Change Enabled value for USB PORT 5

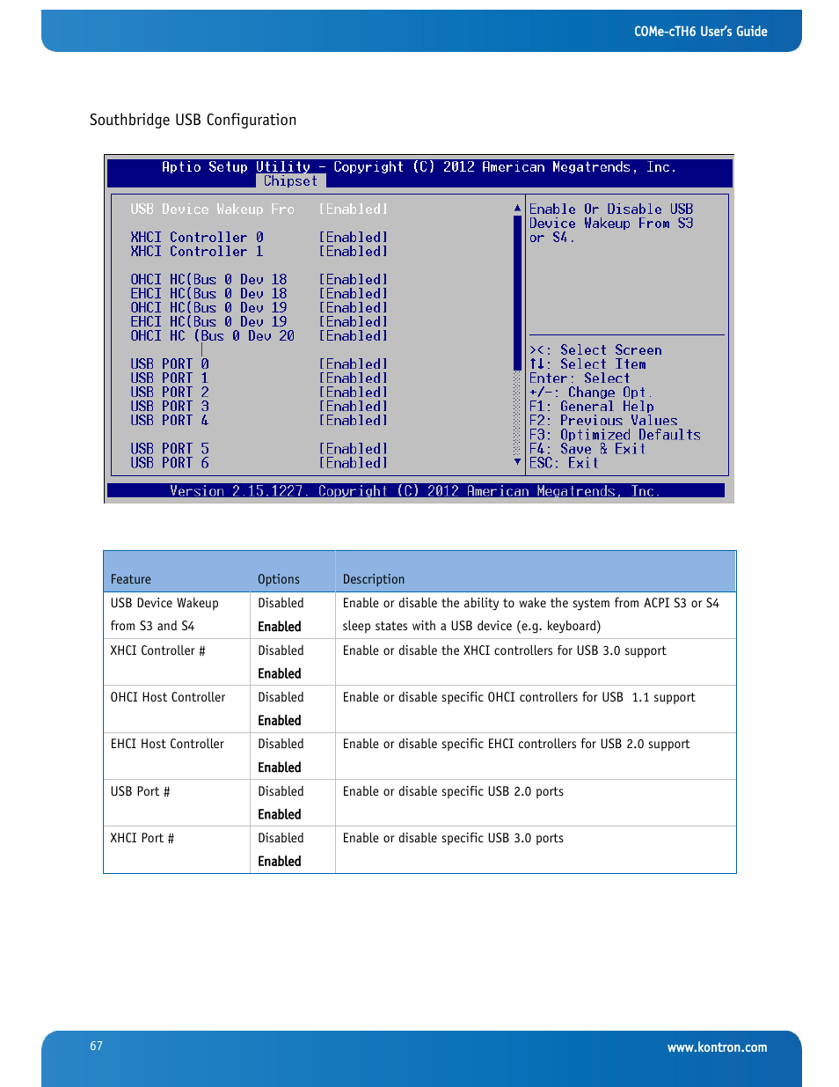point(354,449)
